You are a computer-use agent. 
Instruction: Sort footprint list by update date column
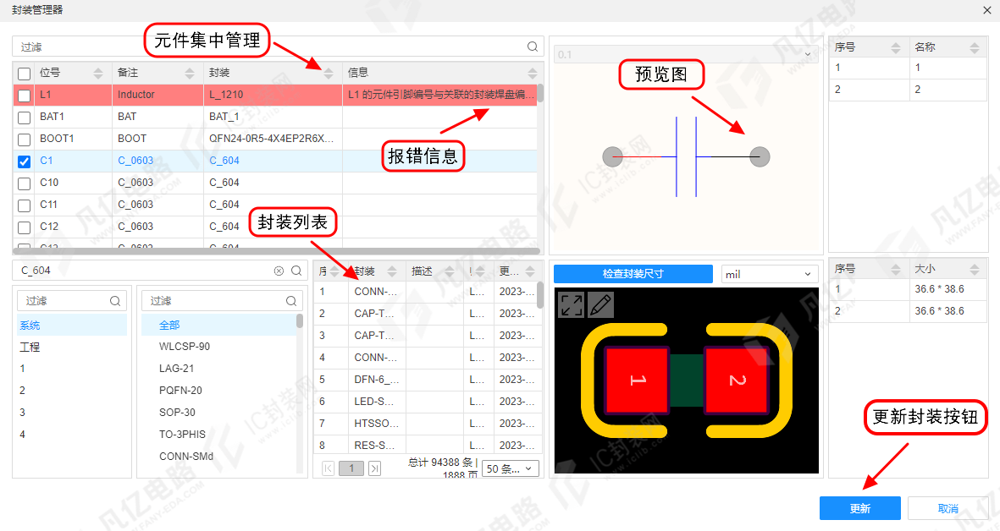pos(530,272)
